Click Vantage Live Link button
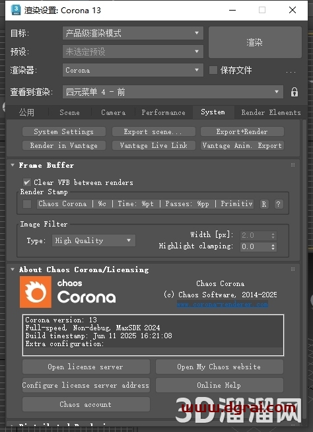The image size is (313, 432). (x=153, y=145)
